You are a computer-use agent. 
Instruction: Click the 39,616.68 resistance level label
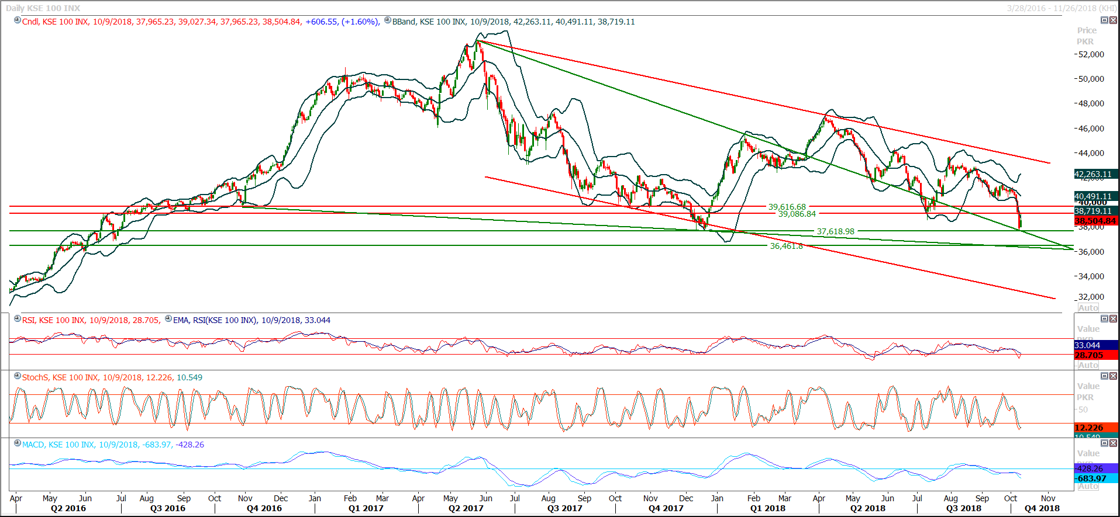tap(787, 207)
